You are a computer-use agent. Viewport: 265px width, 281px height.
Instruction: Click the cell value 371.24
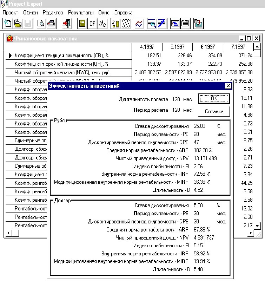click(245, 55)
